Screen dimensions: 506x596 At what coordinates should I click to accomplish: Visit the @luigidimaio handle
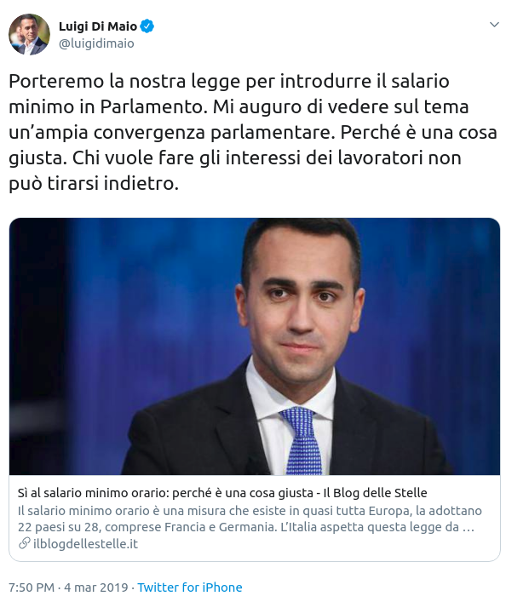point(96,43)
